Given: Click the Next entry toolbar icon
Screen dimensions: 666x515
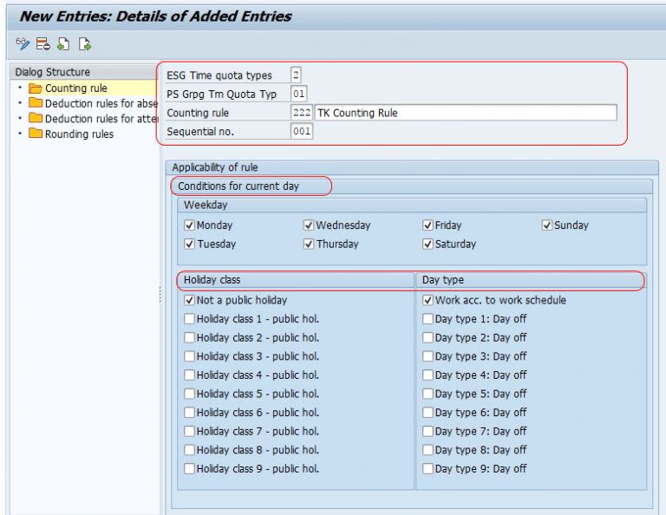Looking at the screenshot, I should pyautogui.click(x=84, y=43).
